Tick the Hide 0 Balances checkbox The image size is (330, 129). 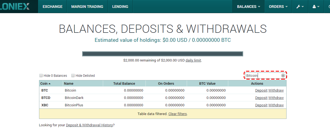(41, 75)
